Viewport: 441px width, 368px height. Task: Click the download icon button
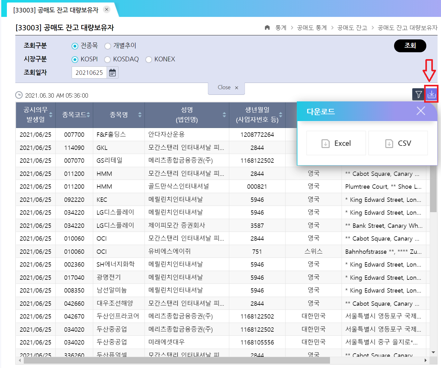(x=431, y=94)
